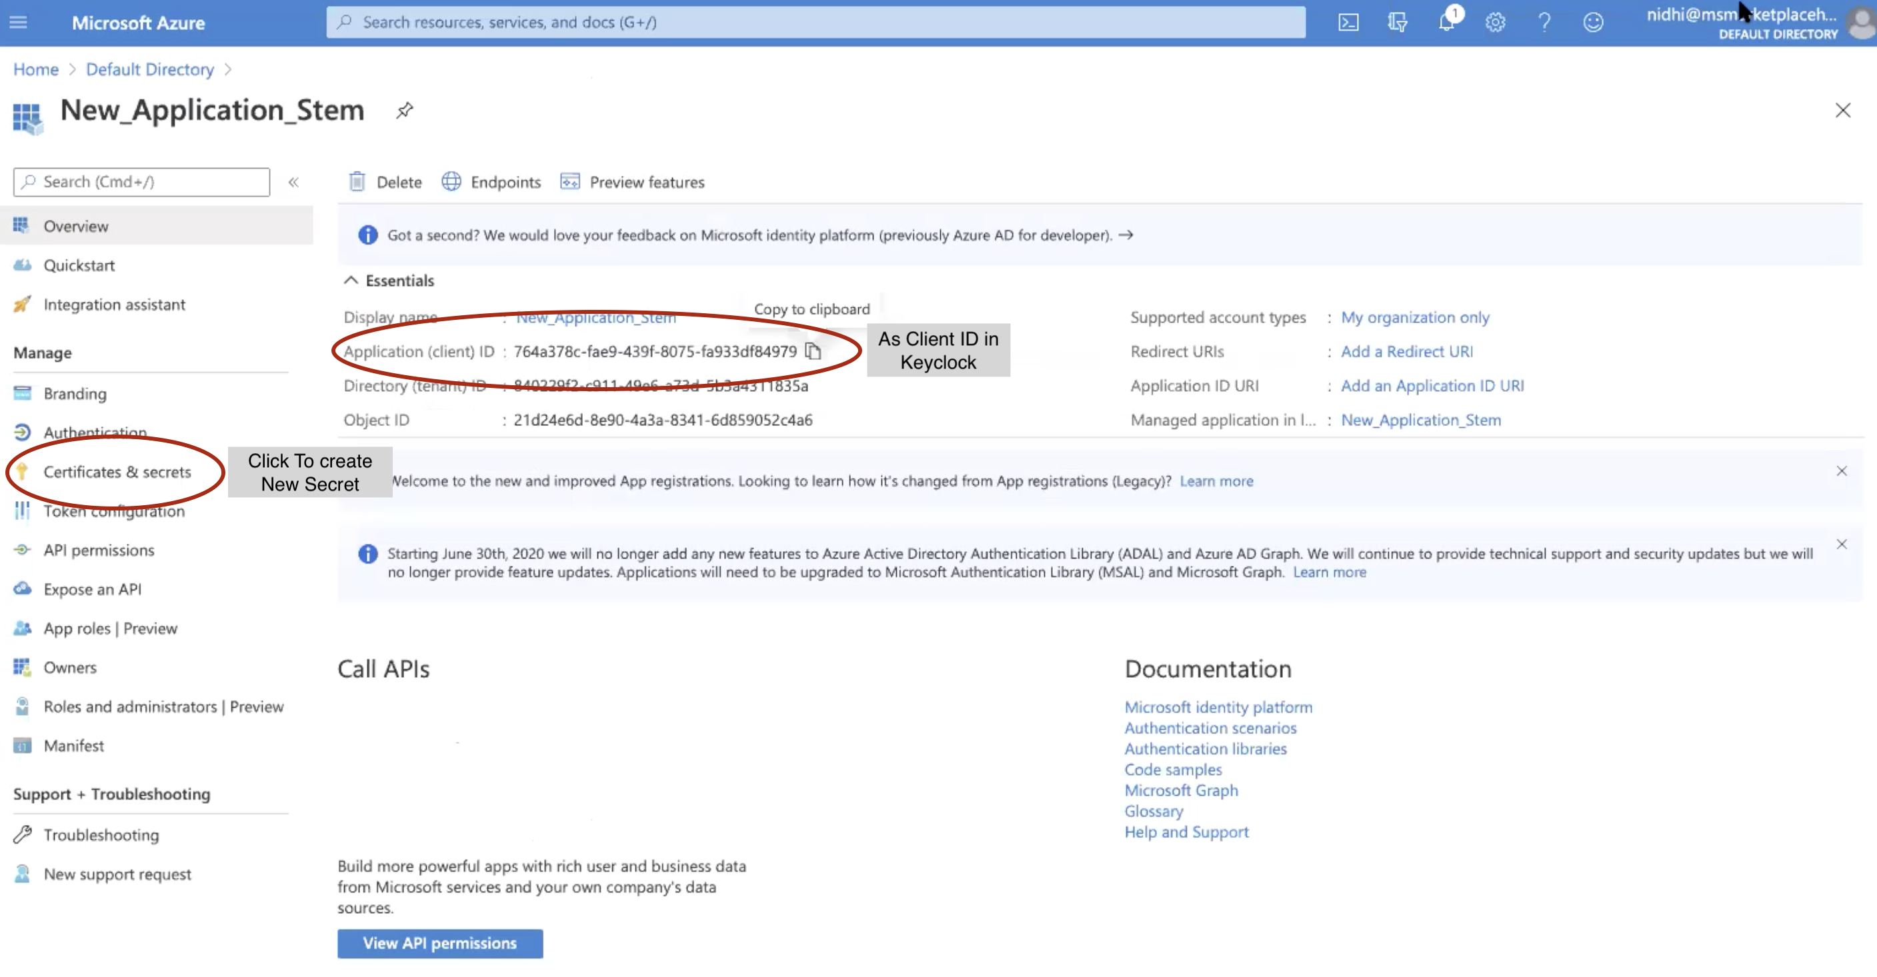Image resolution: width=1877 pixels, height=977 pixels.
Task: Open the hamburger portal menu
Action: coord(18,23)
